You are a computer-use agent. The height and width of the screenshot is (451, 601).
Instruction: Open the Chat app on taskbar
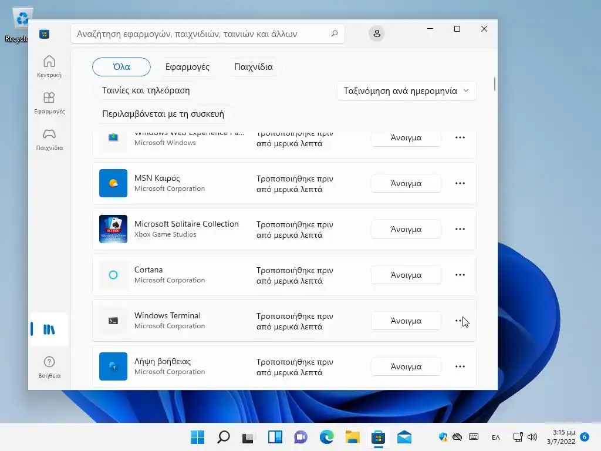click(x=301, y=437)
